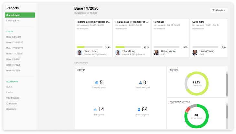
Task: Open the All goals filter dropdown
Action: point(219,10)
